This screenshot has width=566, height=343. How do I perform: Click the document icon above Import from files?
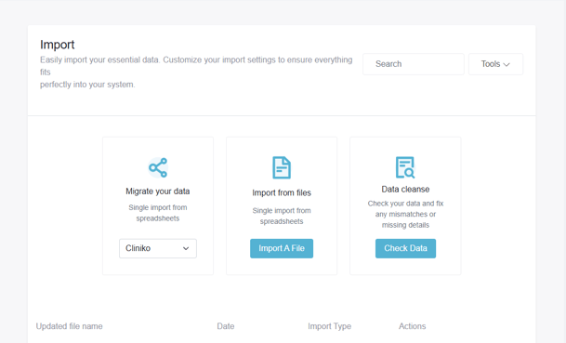(282, 167)
